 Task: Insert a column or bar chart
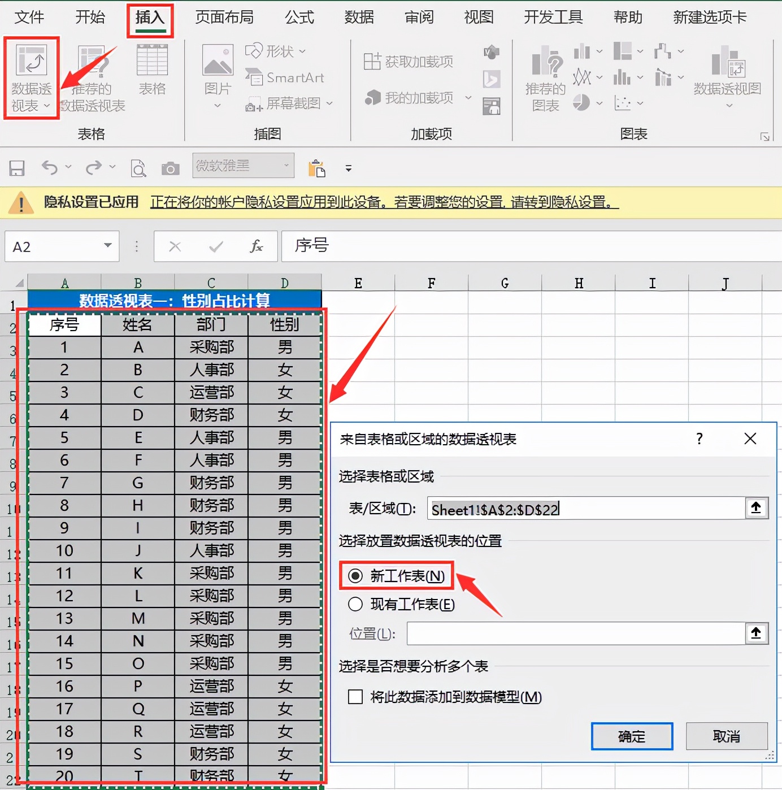[x=582, y=51]
